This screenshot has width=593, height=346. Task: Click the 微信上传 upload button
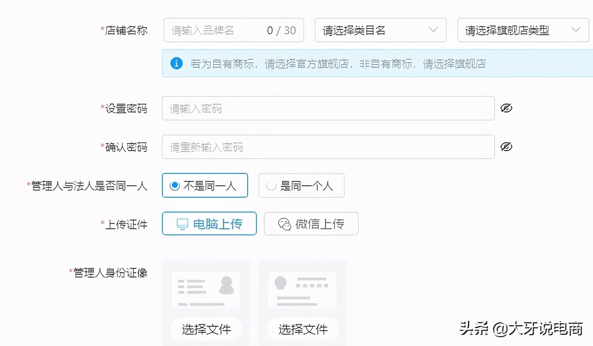(x=311, y=223)
